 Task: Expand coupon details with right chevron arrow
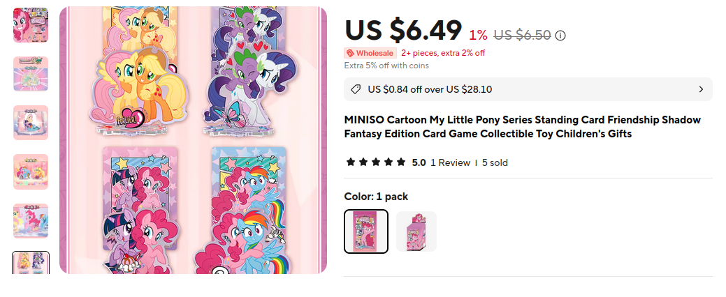pos(701,89)
